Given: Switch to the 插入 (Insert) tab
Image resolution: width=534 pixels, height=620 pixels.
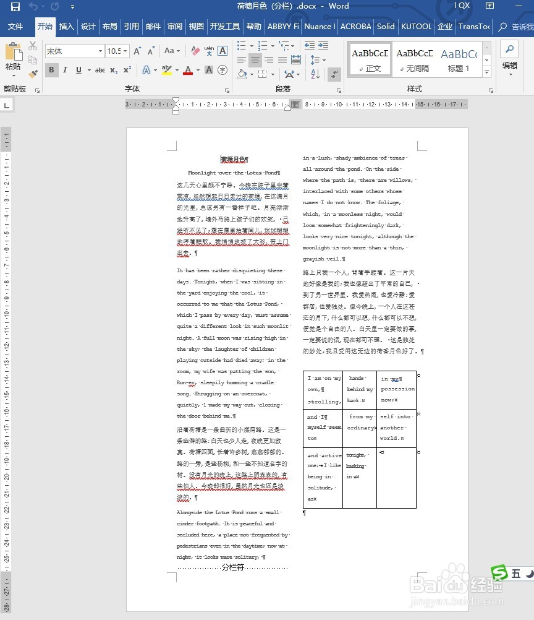Looking at the screenshot, I should (66, 27).
